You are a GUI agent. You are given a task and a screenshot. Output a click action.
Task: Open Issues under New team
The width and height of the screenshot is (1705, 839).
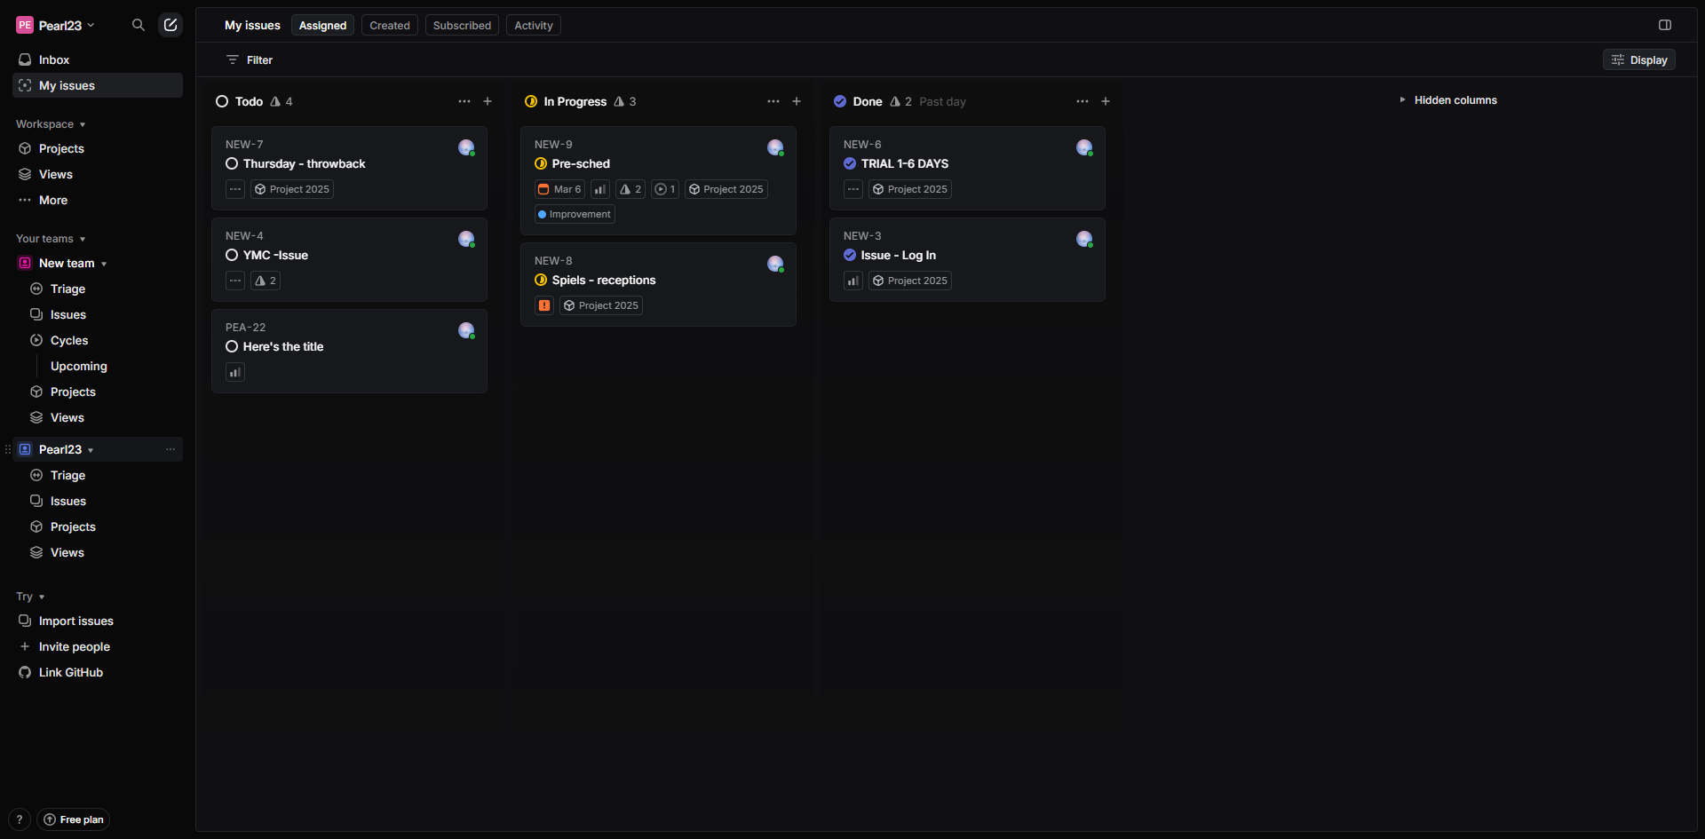point(104,314)
